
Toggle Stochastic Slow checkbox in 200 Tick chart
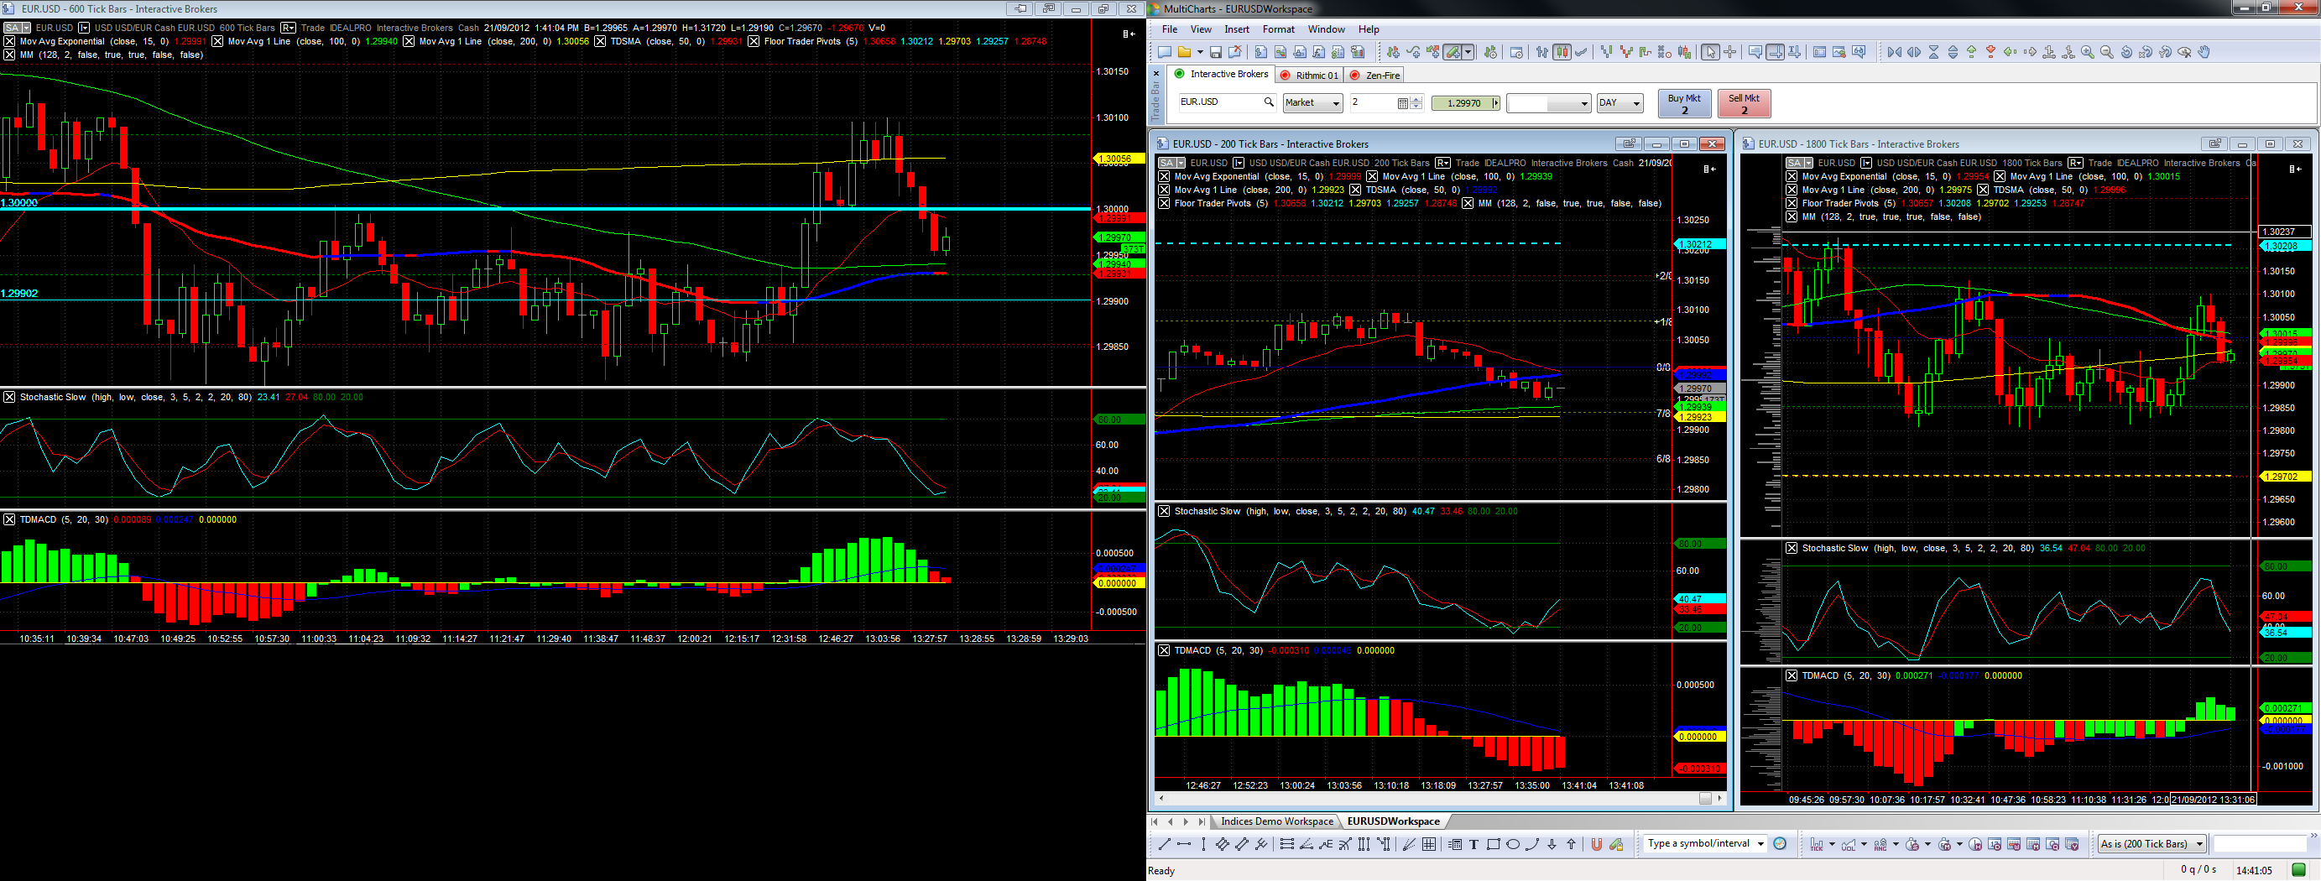[x=1164, y=512]
